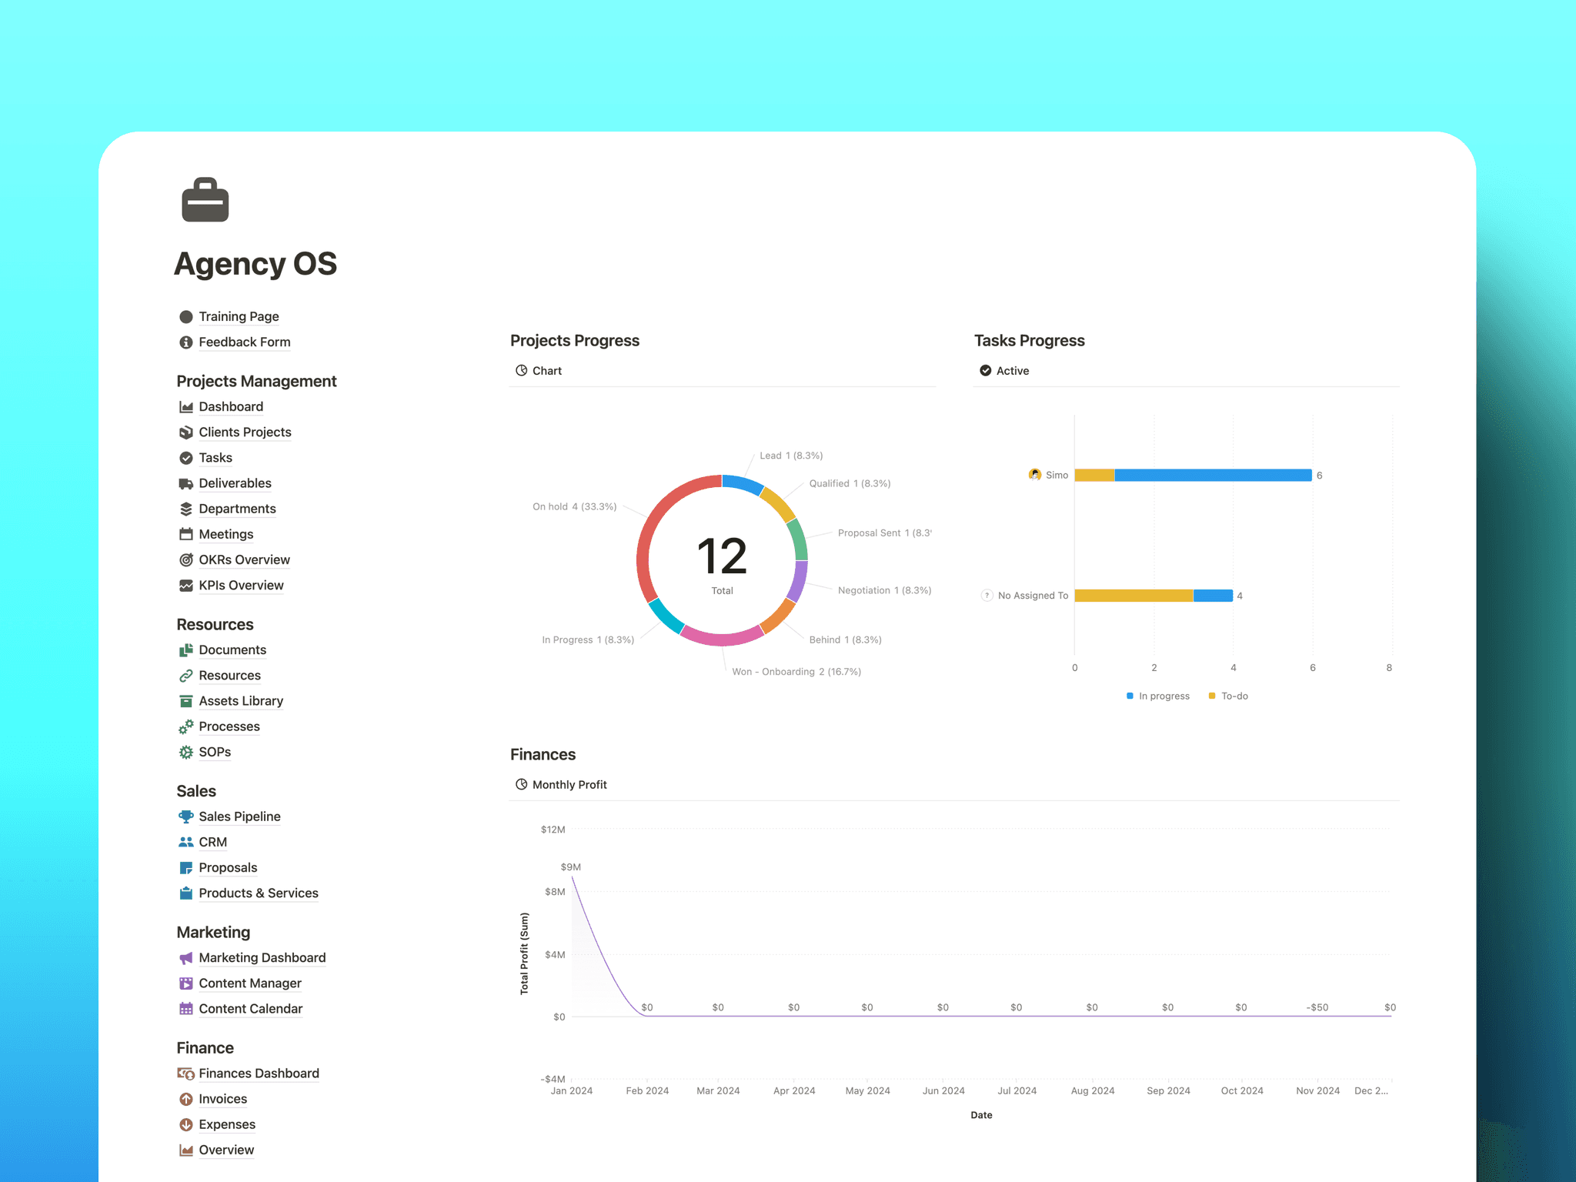Click the megaphone icon beside Marketing Dashboard

click(x=185, y=957)
